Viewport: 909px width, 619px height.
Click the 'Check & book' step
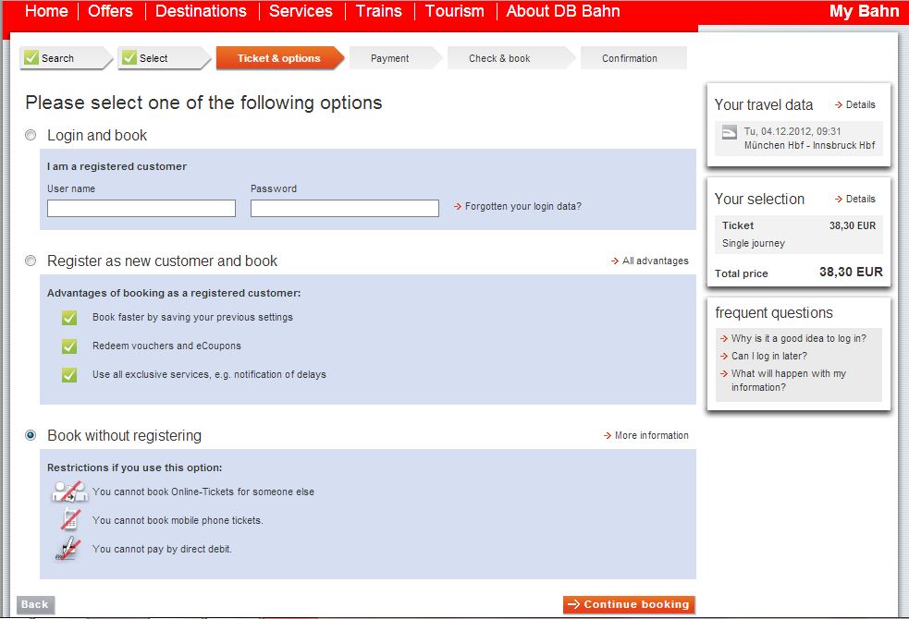click(x=510, y=58)
